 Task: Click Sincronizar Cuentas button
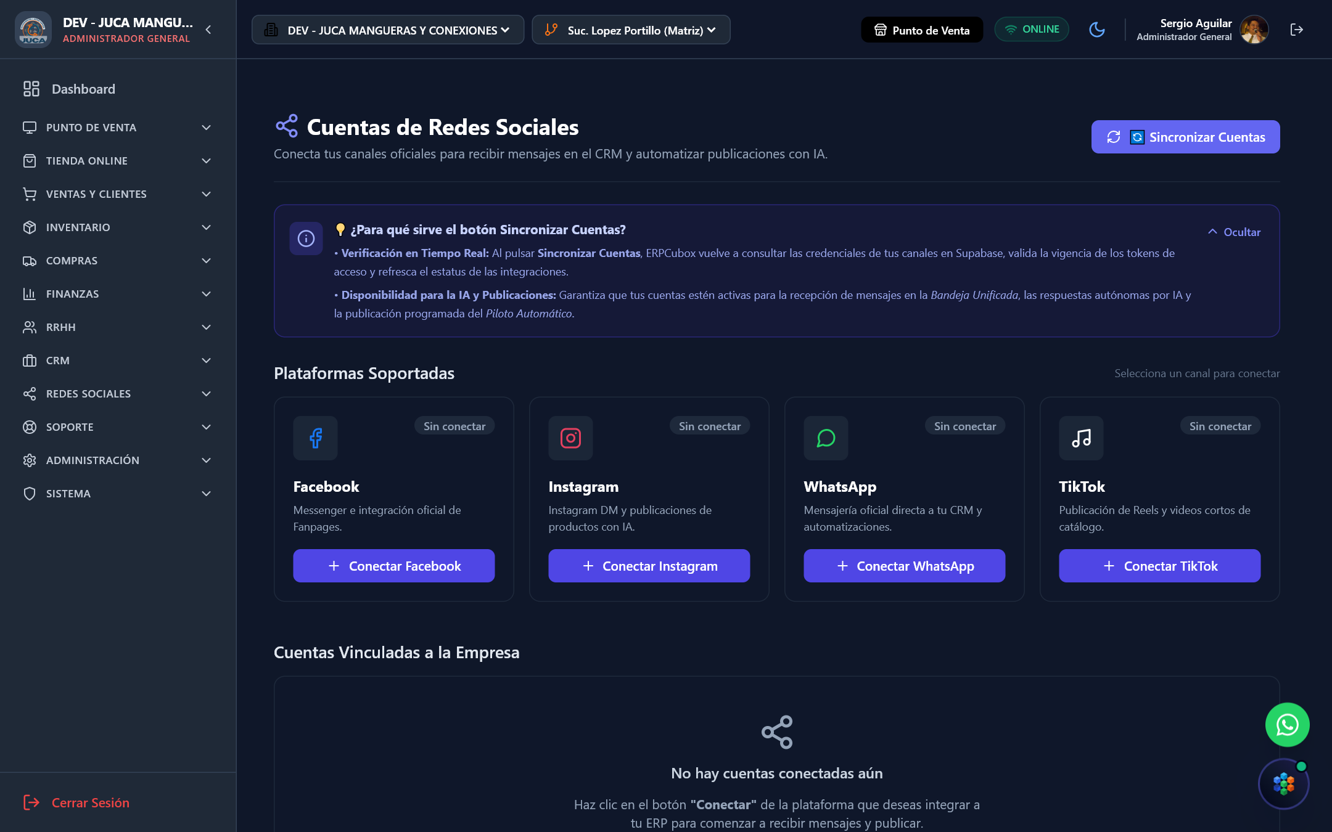tap(1185, 137)
